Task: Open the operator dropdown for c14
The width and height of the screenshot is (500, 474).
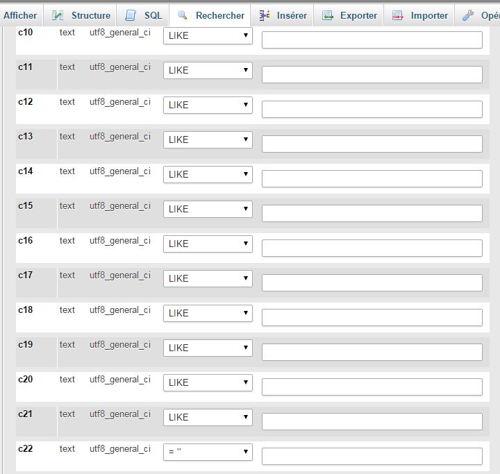Action: click(x=208, y=174)
